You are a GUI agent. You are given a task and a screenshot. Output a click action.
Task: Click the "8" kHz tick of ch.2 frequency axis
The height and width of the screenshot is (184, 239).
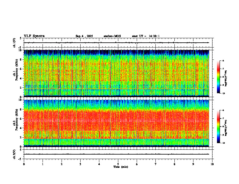[x=21, y=109]
